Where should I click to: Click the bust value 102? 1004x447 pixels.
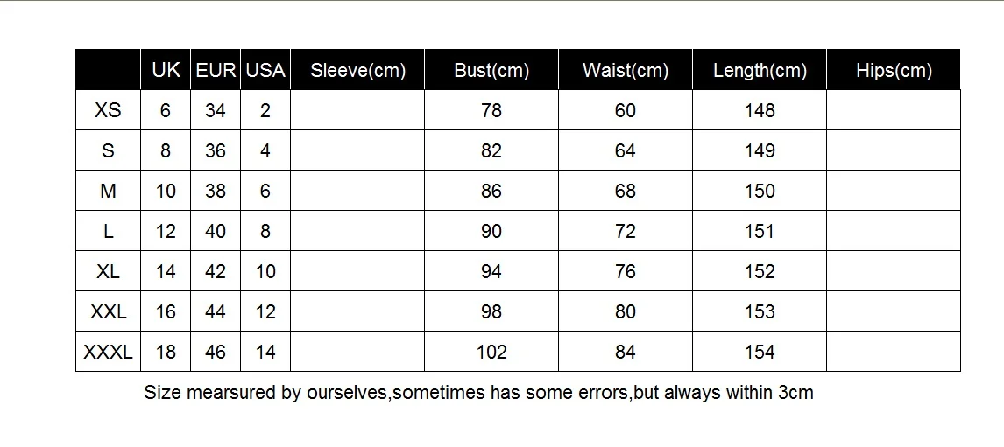pyautogui.click(x=491, y=352)
